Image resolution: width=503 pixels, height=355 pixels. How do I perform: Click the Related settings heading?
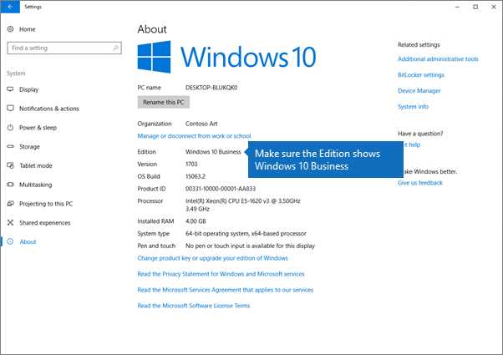pos(419,45)
